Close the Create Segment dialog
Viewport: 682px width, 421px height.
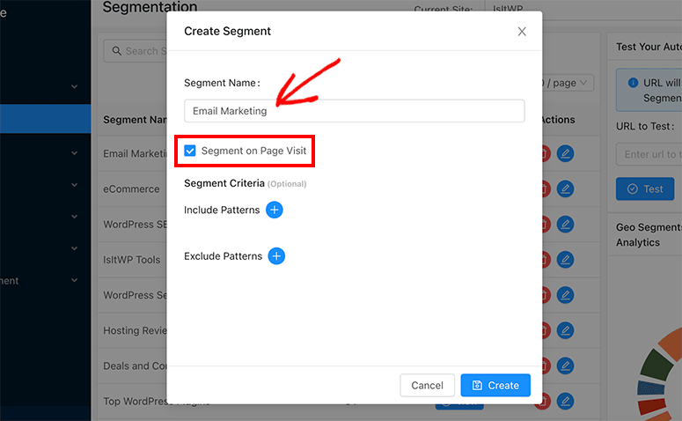click(x=522, y=32)
